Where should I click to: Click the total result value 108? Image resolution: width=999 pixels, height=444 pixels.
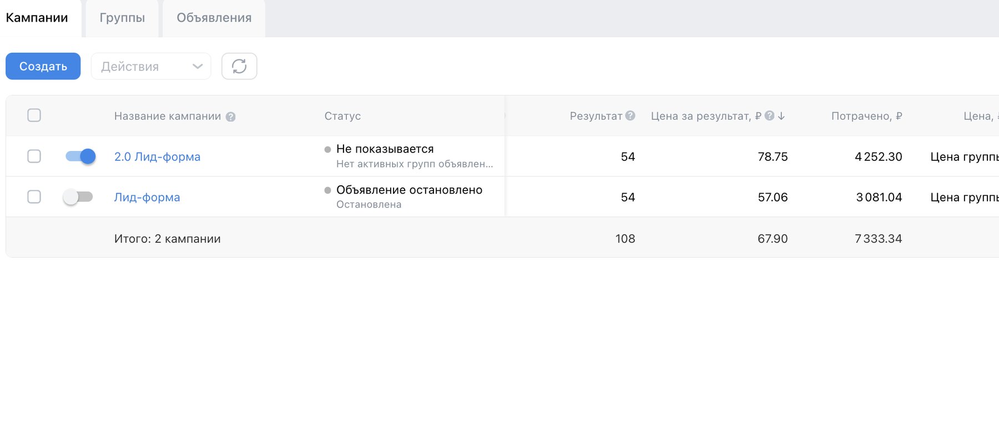pos(625,239)
